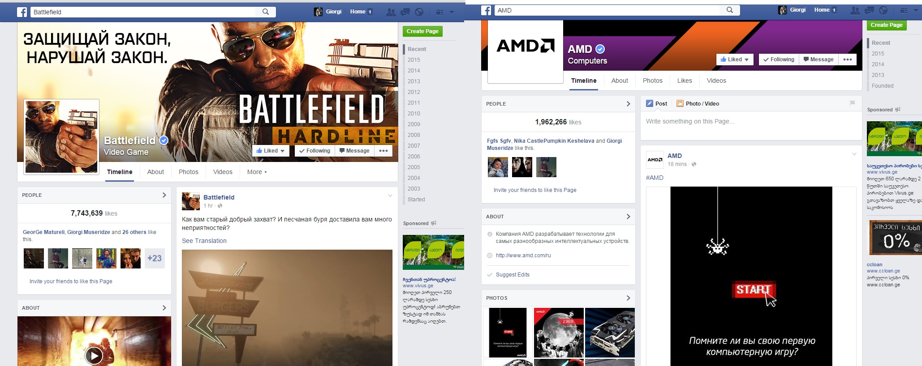Screen dimensions: 922x366
Task: Expand ABOUT section on AMD page
Action: click(628, 217)
